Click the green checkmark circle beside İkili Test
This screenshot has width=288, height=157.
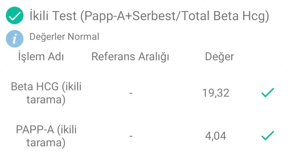pyautogui.click(x=15, y=16)
